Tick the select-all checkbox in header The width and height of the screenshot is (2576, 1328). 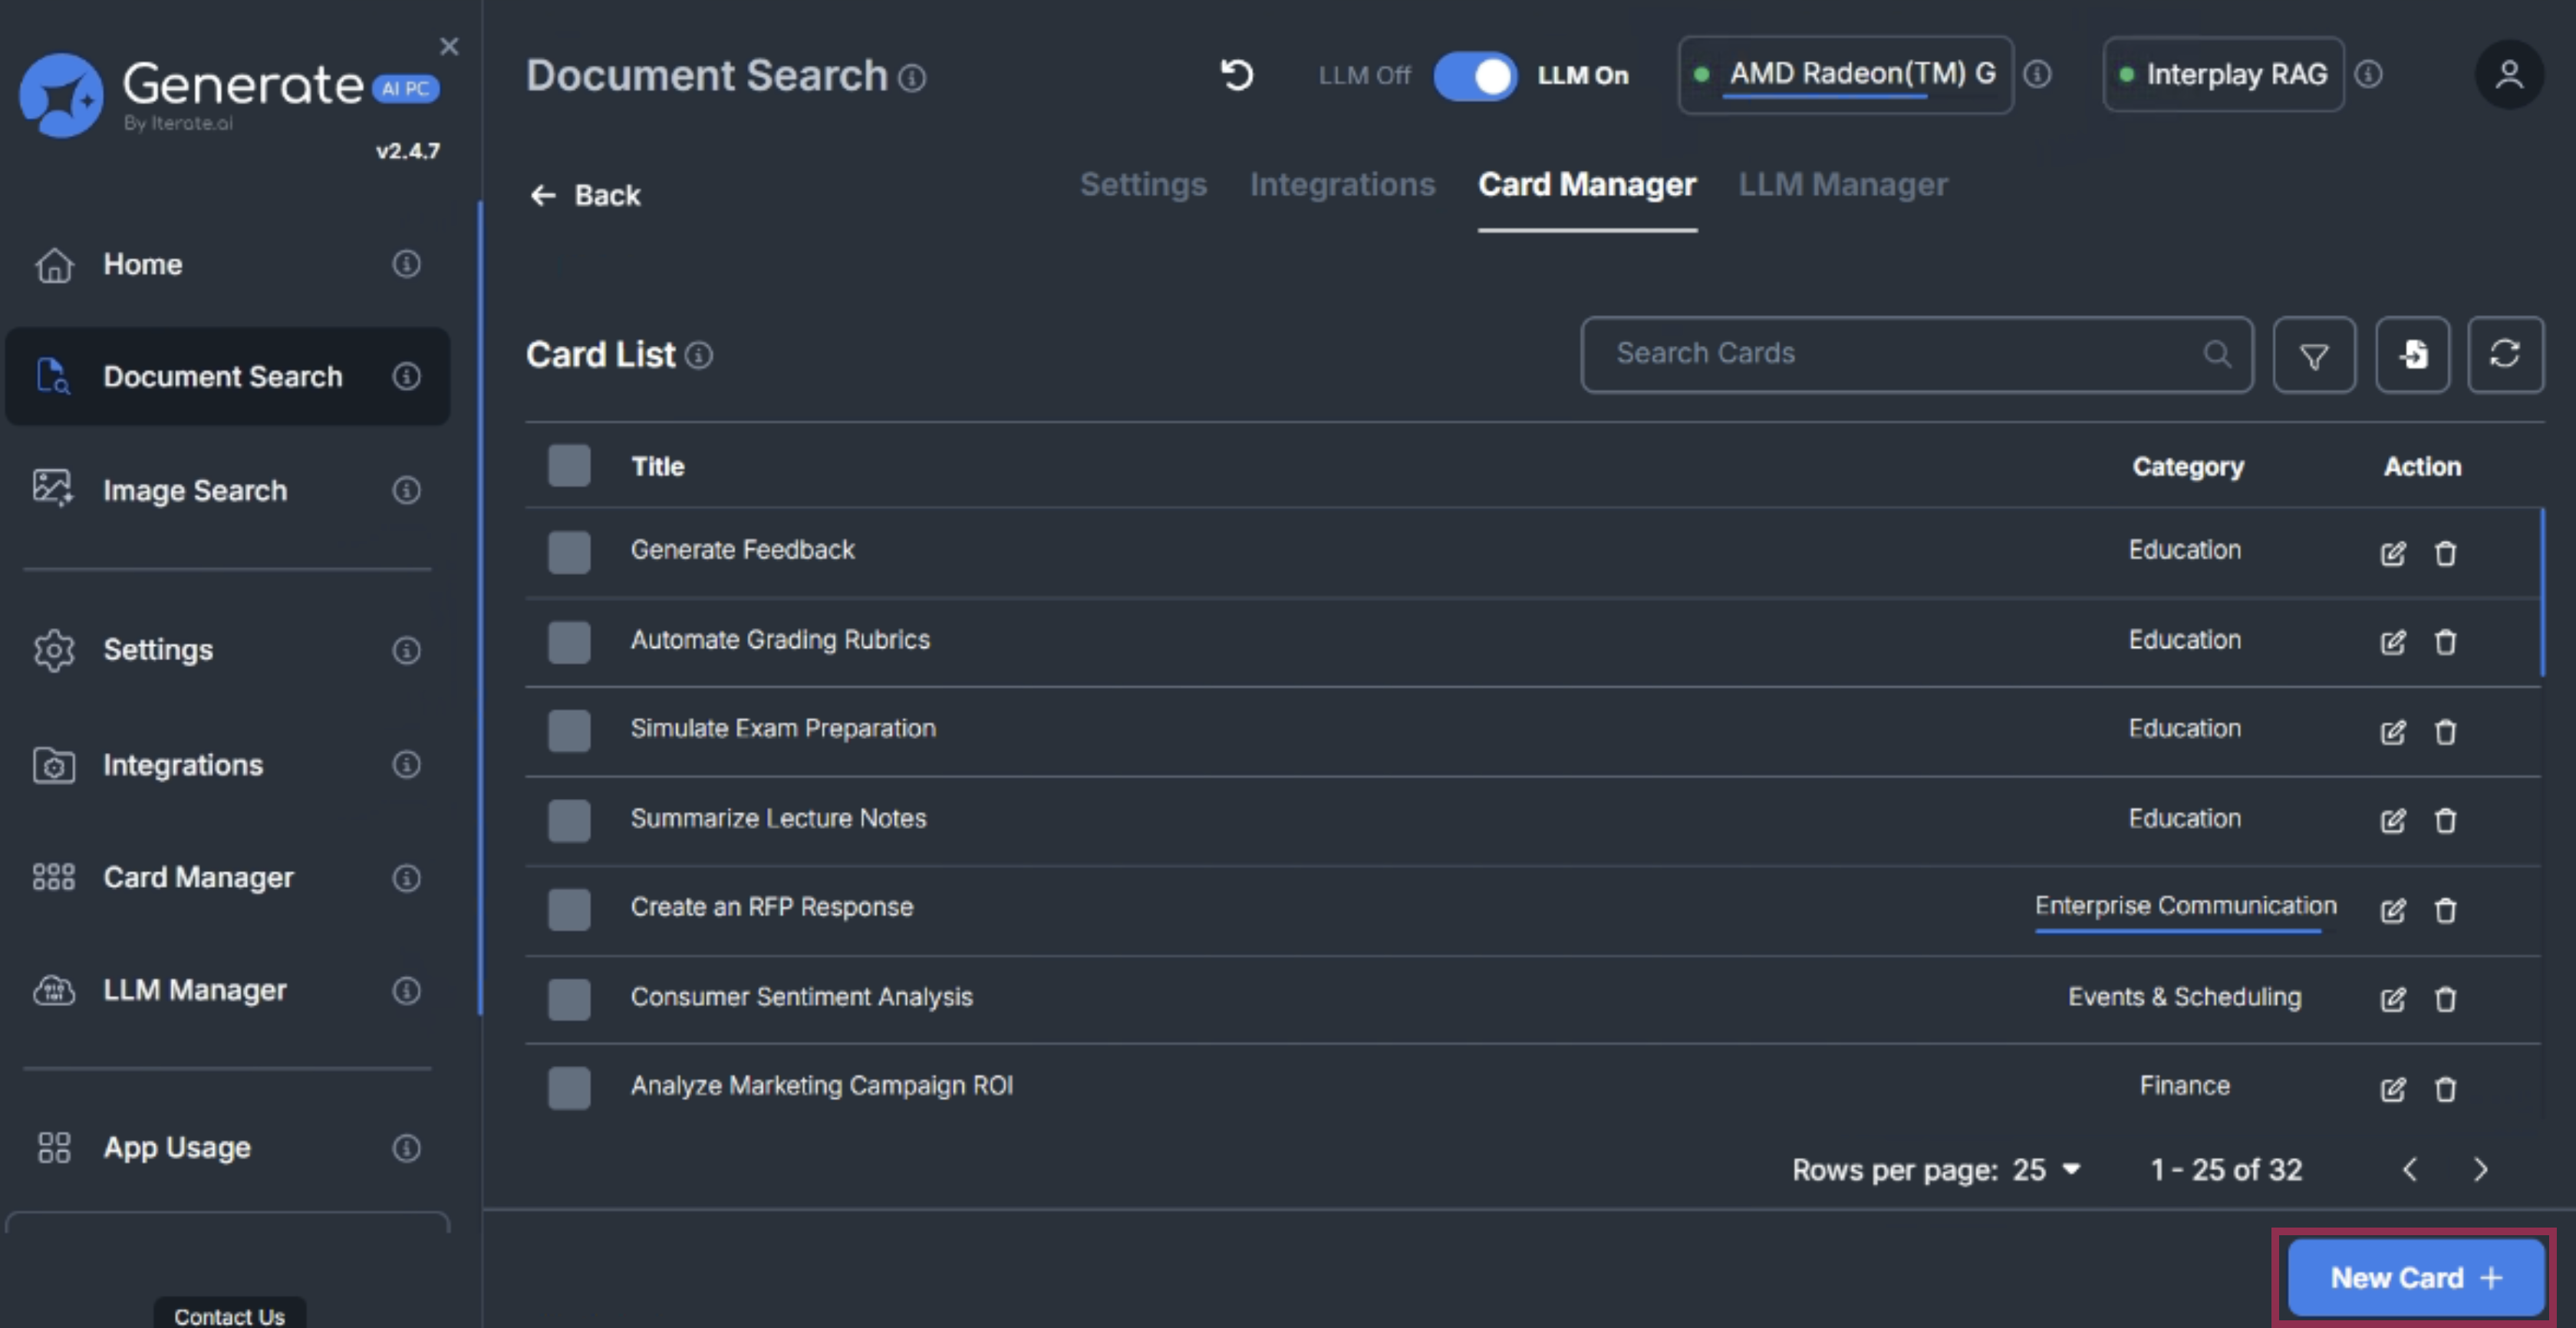pos(569,465)
